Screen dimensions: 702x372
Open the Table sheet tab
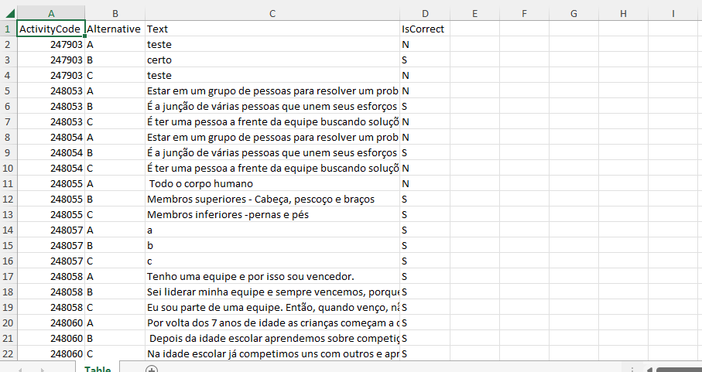tap(98, 369)
